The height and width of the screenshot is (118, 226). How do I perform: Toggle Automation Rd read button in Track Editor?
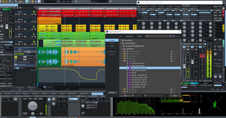11,42
